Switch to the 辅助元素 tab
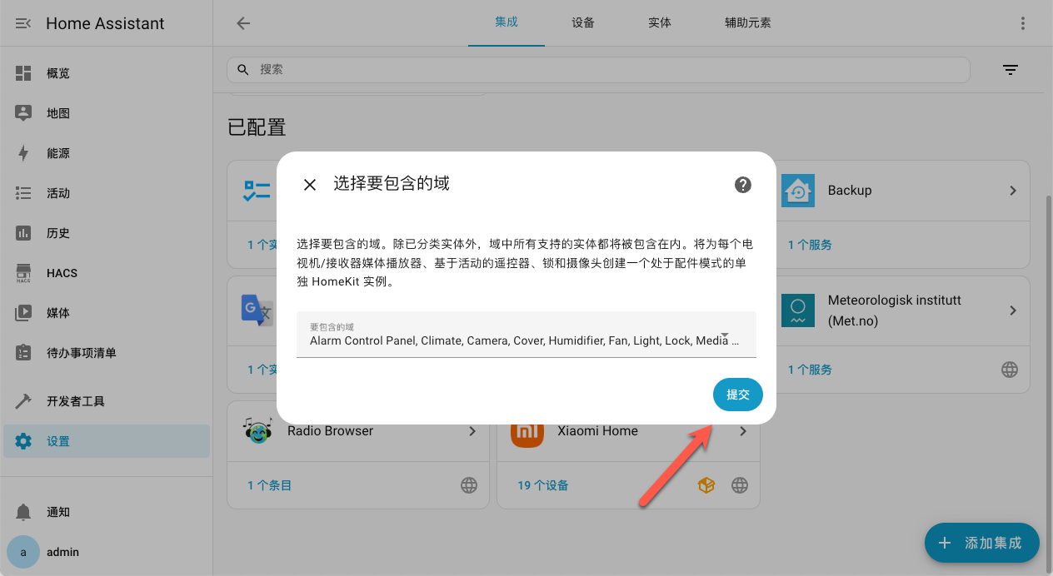The height and width of the screenshot is (576, 1053). point(748,22)
